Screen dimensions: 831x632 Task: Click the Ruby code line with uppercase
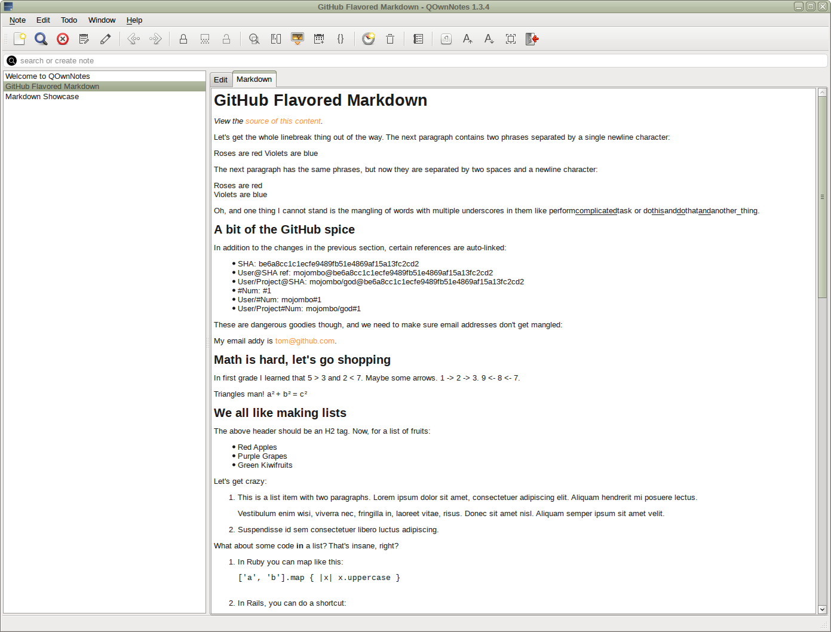coord(319,578)
